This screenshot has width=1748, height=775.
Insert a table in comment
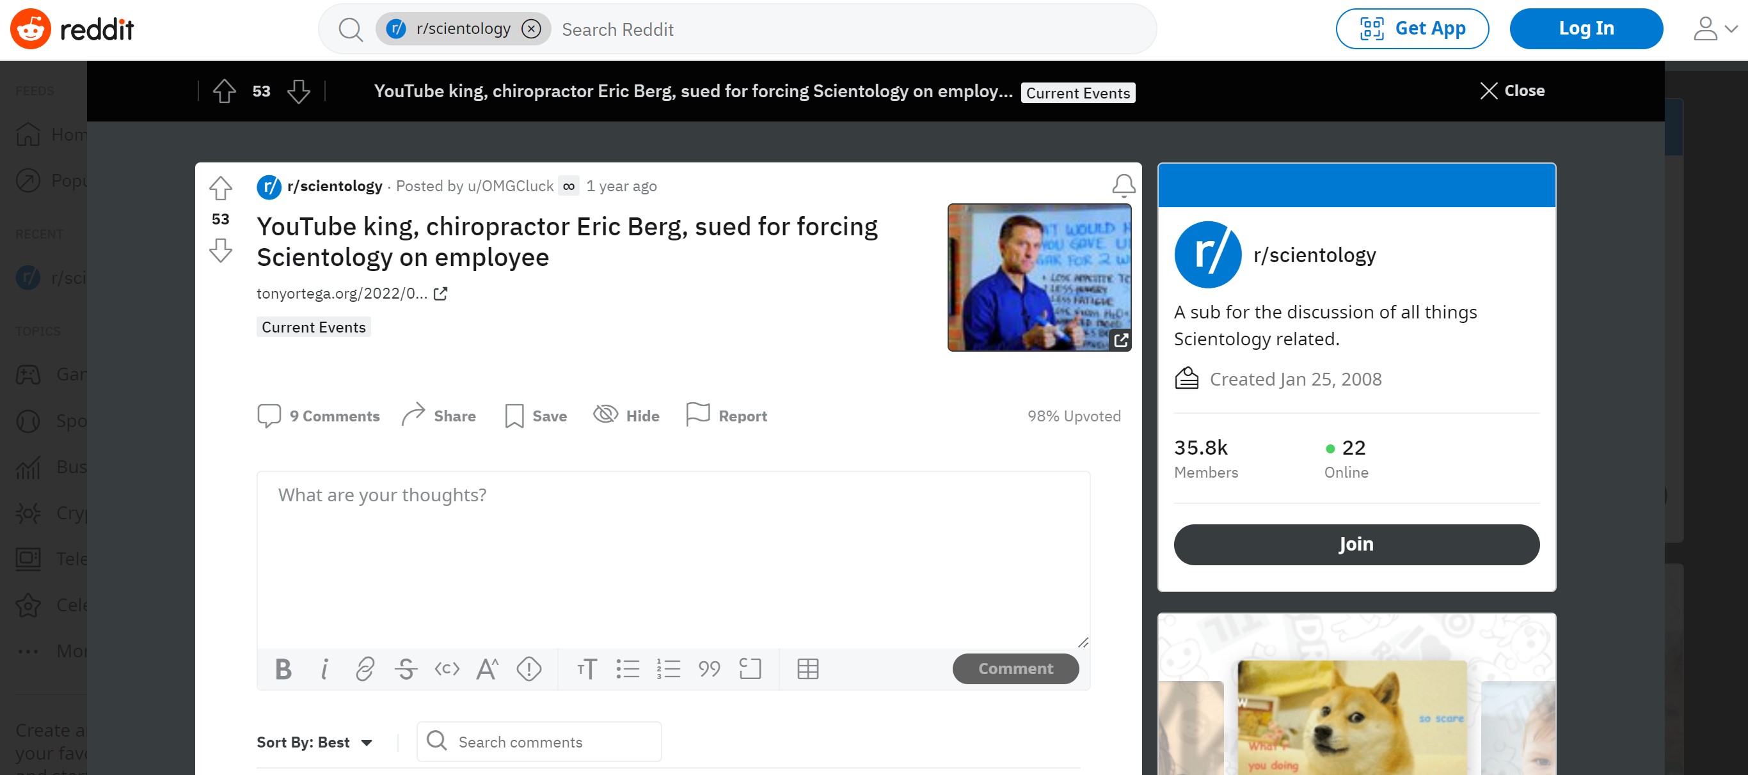click(807, 669)
